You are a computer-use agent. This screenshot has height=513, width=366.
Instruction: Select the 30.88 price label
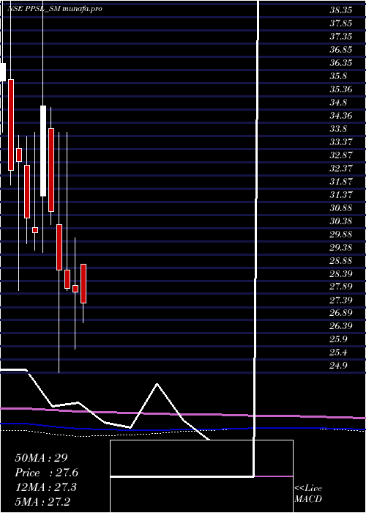(x=341, y=208)
